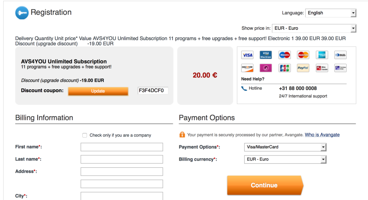Click the American Express card icon

pos(322,55)
